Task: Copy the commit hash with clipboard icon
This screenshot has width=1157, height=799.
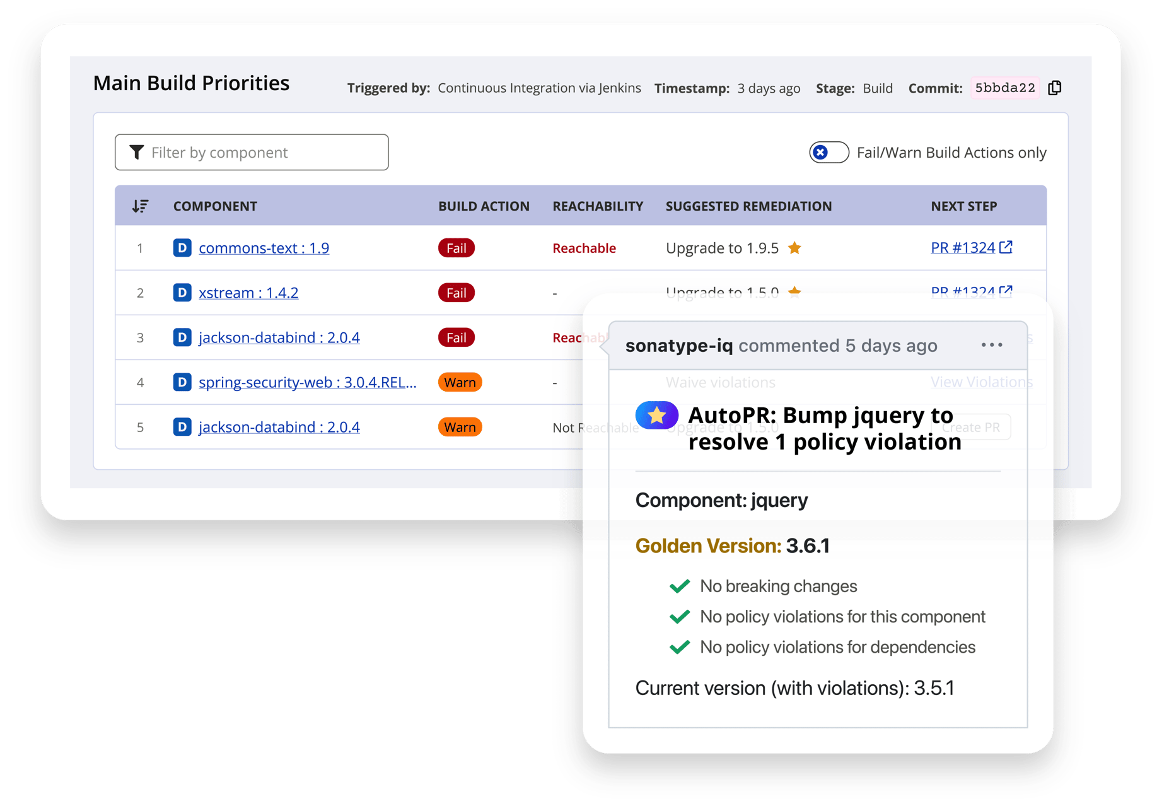Action: pos(1055,88)
